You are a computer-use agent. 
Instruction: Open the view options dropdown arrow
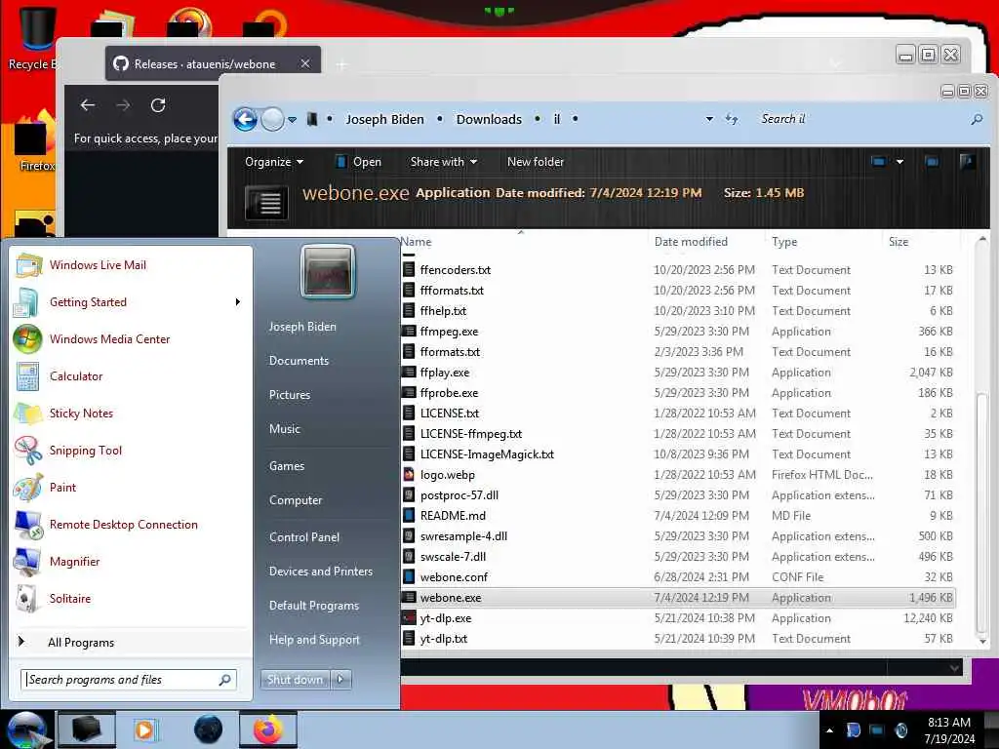click(899, 162)
